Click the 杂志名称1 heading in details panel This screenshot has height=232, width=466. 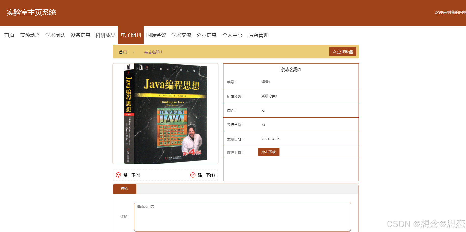click(x=291, y=69)
